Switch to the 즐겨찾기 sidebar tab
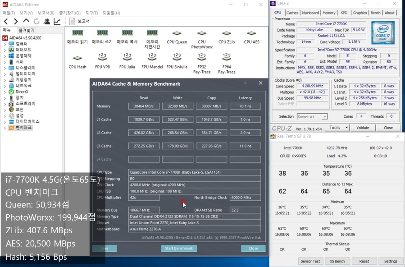 tap(26, 31)
